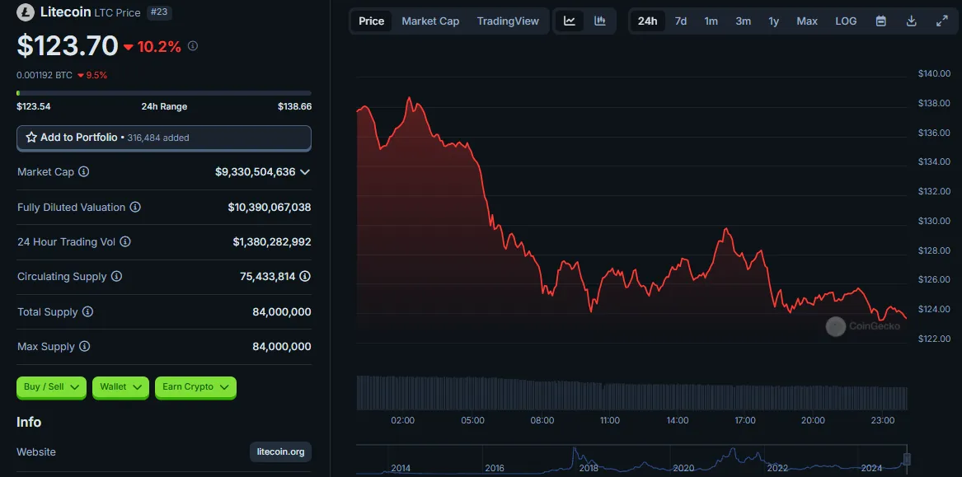Click the $130.00 price axis label

tap(934, 221)
